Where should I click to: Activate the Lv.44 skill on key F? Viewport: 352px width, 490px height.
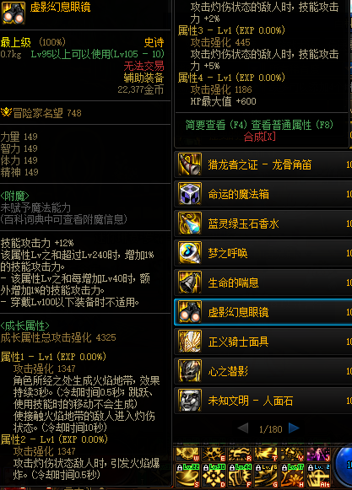click(240, 475)
